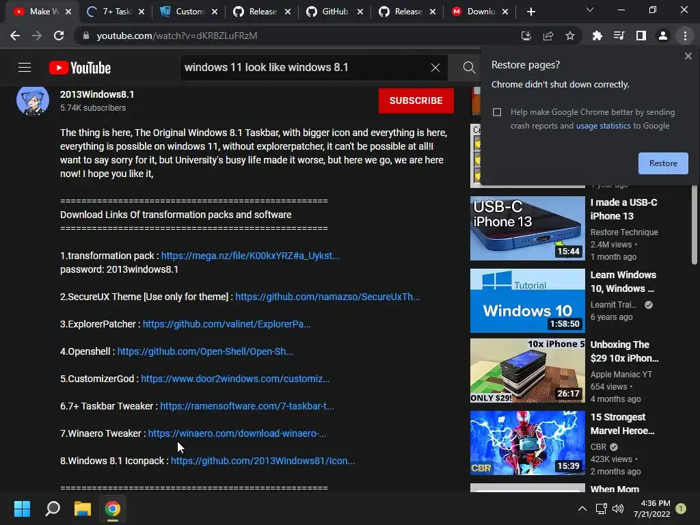700x525 pixels.
Task: Open the 10x iPhone 5 thumbnail
Action: point(527,371)
